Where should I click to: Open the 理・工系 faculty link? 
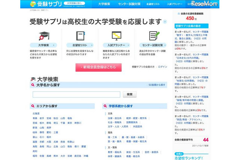112,137
